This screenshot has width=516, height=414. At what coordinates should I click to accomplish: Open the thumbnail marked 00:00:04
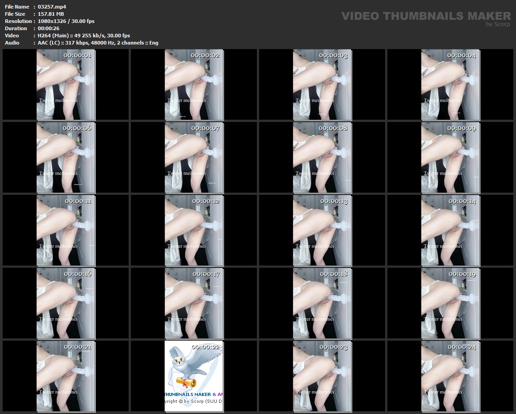[x=450, y=85]
